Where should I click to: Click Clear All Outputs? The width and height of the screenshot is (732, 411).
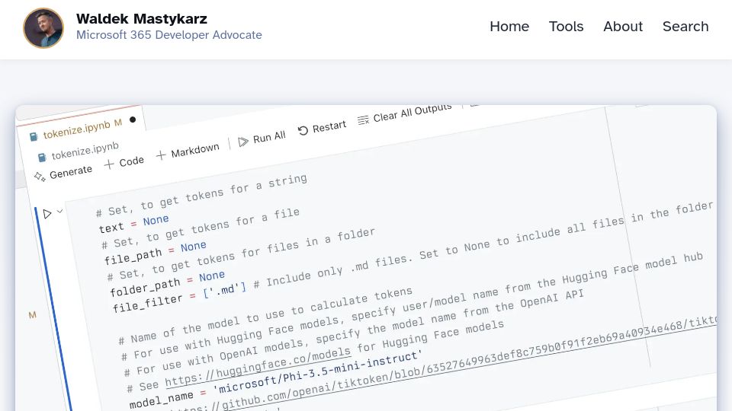[405, 114]
